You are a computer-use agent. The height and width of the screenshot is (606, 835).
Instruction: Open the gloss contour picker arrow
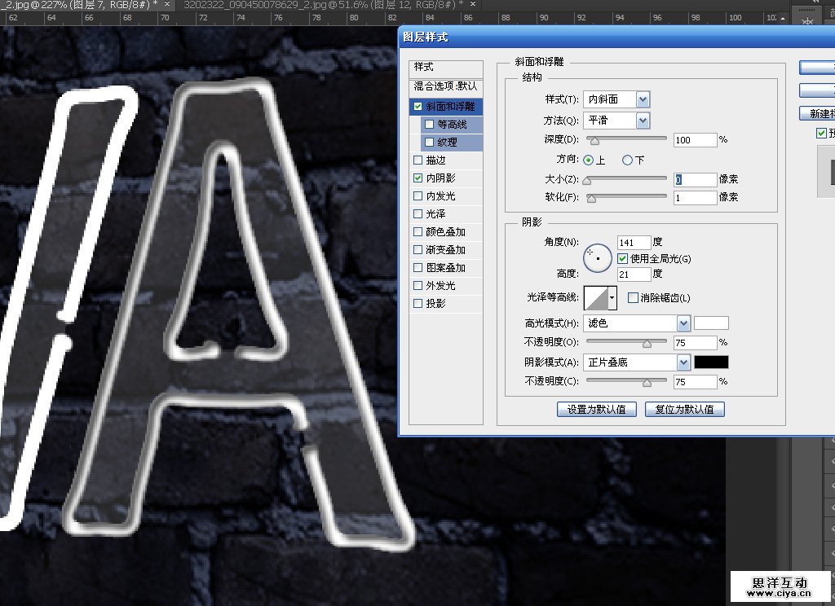[x=612, y=299]
